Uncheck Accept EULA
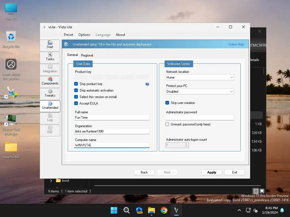290x217 pixels. (76, 103)
